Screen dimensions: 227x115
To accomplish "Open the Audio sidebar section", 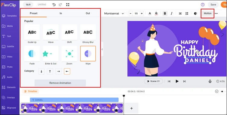I will point(7,77).
